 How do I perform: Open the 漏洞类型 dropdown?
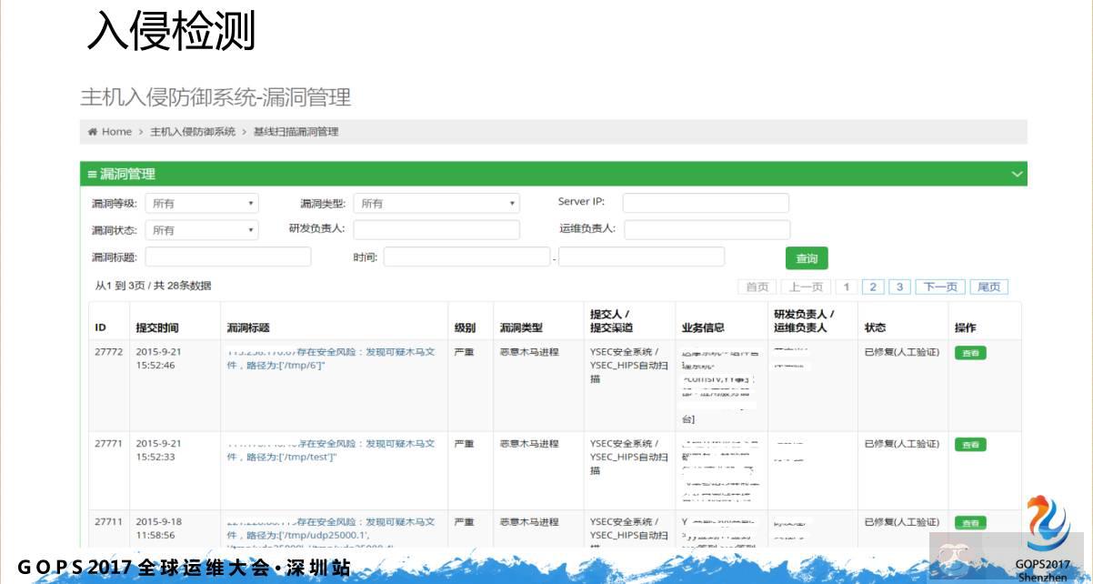click(x=435, y=202)
